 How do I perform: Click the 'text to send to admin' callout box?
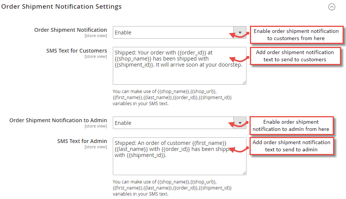click(291, 146)
